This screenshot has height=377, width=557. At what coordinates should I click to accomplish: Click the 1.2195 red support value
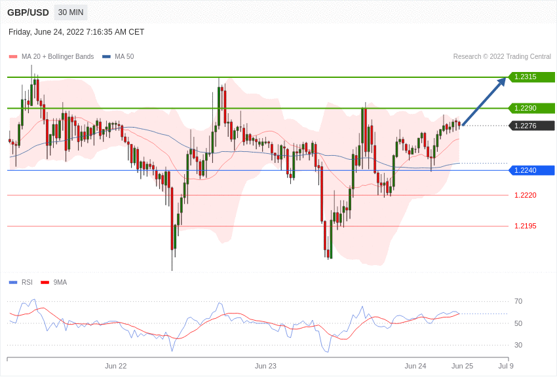(x=526, y=226)
